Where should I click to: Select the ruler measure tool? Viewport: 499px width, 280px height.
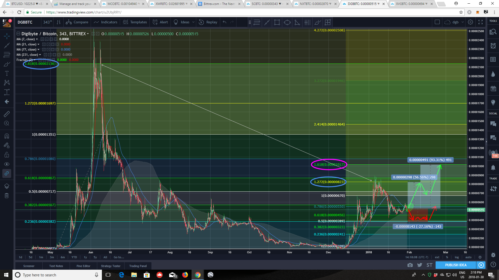pos(7,114)
